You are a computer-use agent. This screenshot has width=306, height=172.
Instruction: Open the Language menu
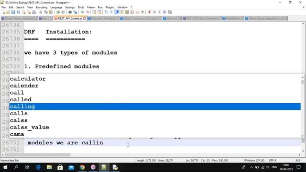56,7
